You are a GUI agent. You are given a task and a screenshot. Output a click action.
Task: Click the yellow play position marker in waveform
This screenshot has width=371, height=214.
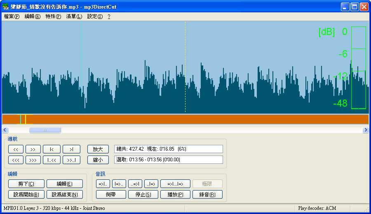tap(185, 67)
